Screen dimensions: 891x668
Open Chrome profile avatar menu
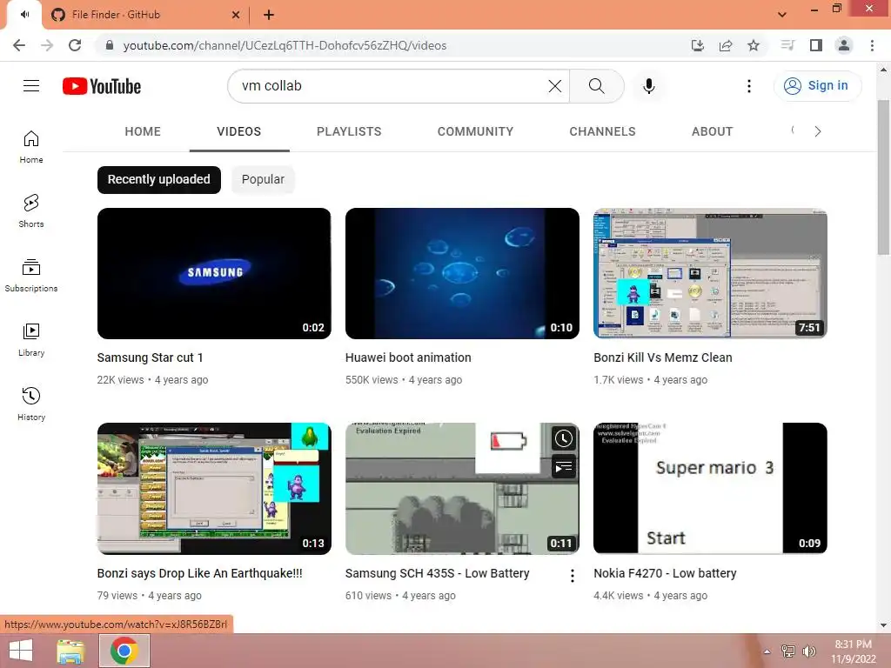(x=844, y=45)
